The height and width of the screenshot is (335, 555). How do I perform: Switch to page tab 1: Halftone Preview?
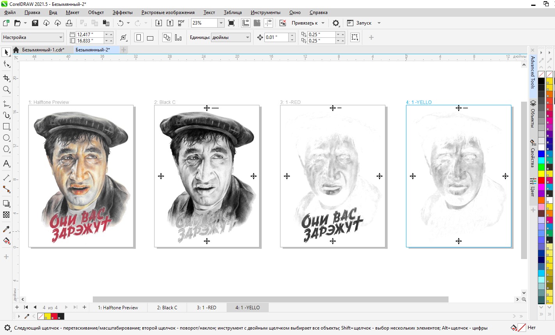[x=118, y=307]
